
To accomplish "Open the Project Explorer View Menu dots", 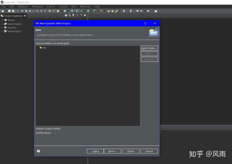I will point(77,15).
